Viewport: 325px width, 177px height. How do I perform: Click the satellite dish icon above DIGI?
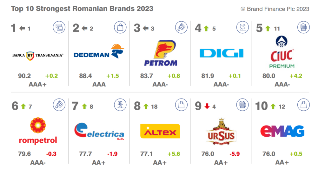coord(242,27)
